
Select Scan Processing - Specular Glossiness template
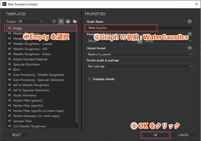click(41, 80)
